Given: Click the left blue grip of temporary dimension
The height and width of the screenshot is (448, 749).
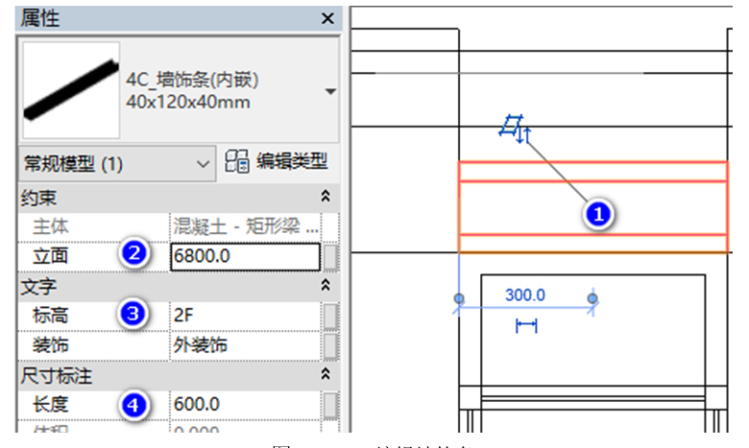Looking at the screenshot, I should pyautogui.click(x=457, y=299).
